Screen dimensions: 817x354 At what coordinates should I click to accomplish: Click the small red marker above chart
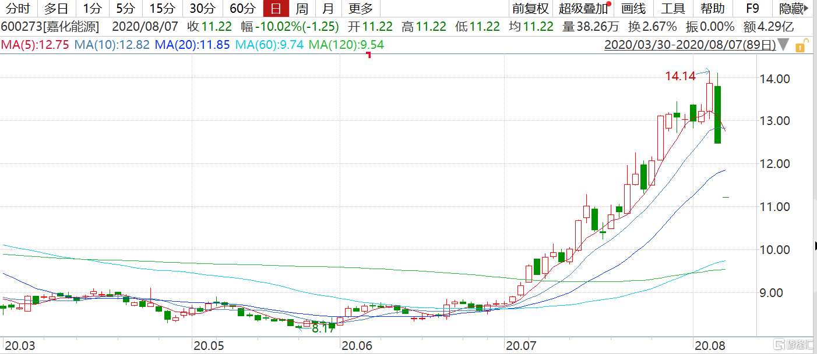click(x=368, y=55)
